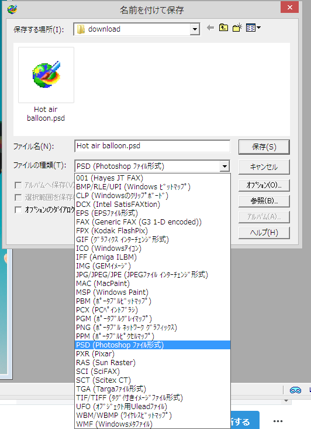The height and width of the screenshot is (429, 311).
Task: Toggle the 選択範囲を保存 checkbox
Action: coord(18,198)
